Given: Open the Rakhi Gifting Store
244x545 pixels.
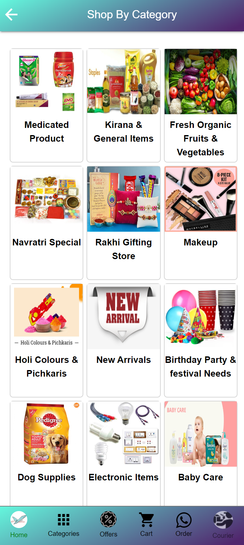Looking at the screenshot, I should point(124,223).
